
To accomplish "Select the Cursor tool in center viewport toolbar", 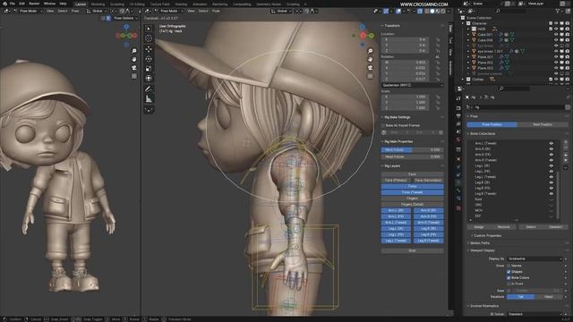I will coord(149,38).
